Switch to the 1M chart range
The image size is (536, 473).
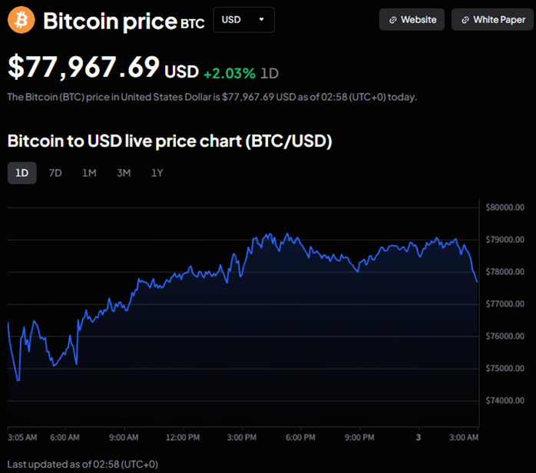[x=89, y=173]
